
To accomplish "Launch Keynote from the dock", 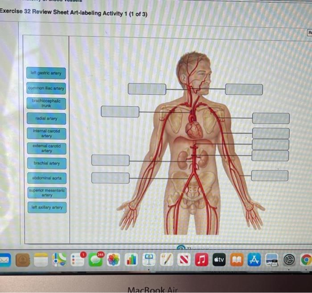I will pyautogui.click(x=149, y=260).
